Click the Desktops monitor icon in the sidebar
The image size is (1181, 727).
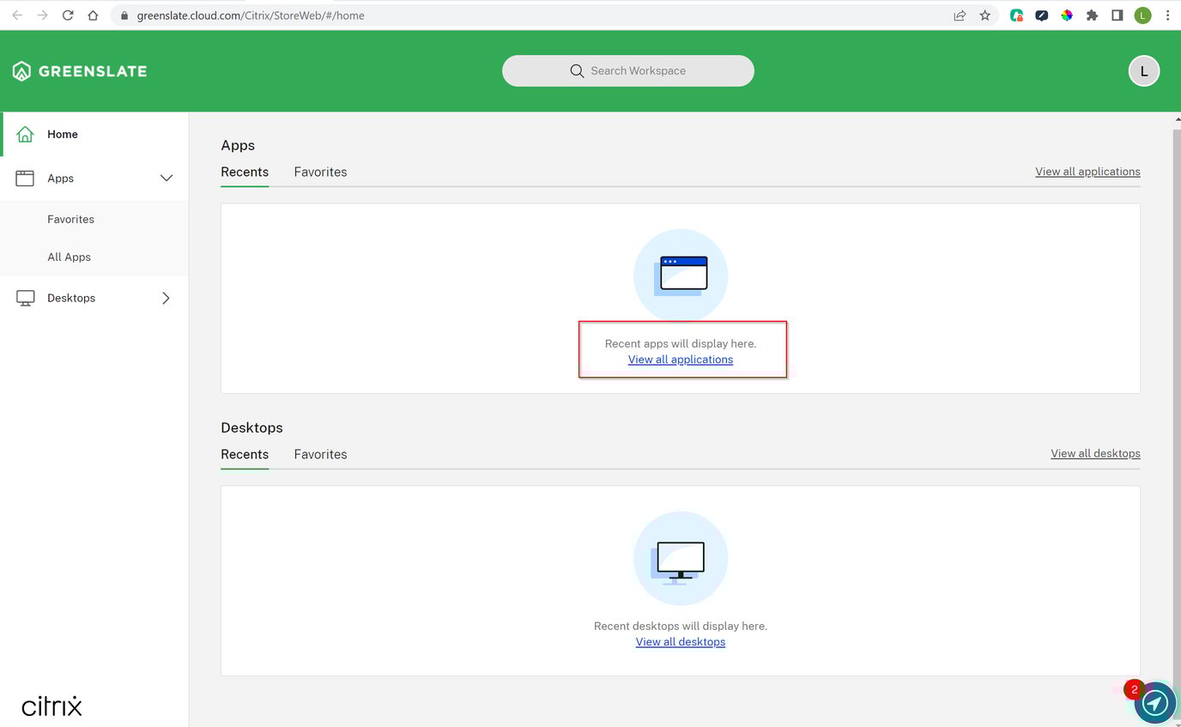click(25, 297)
